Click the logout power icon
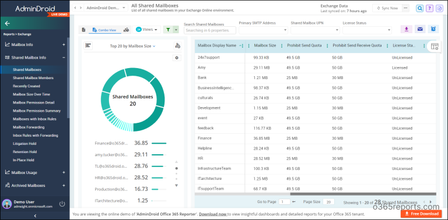Screen dimensions: 448x220 tap(62, 204)
